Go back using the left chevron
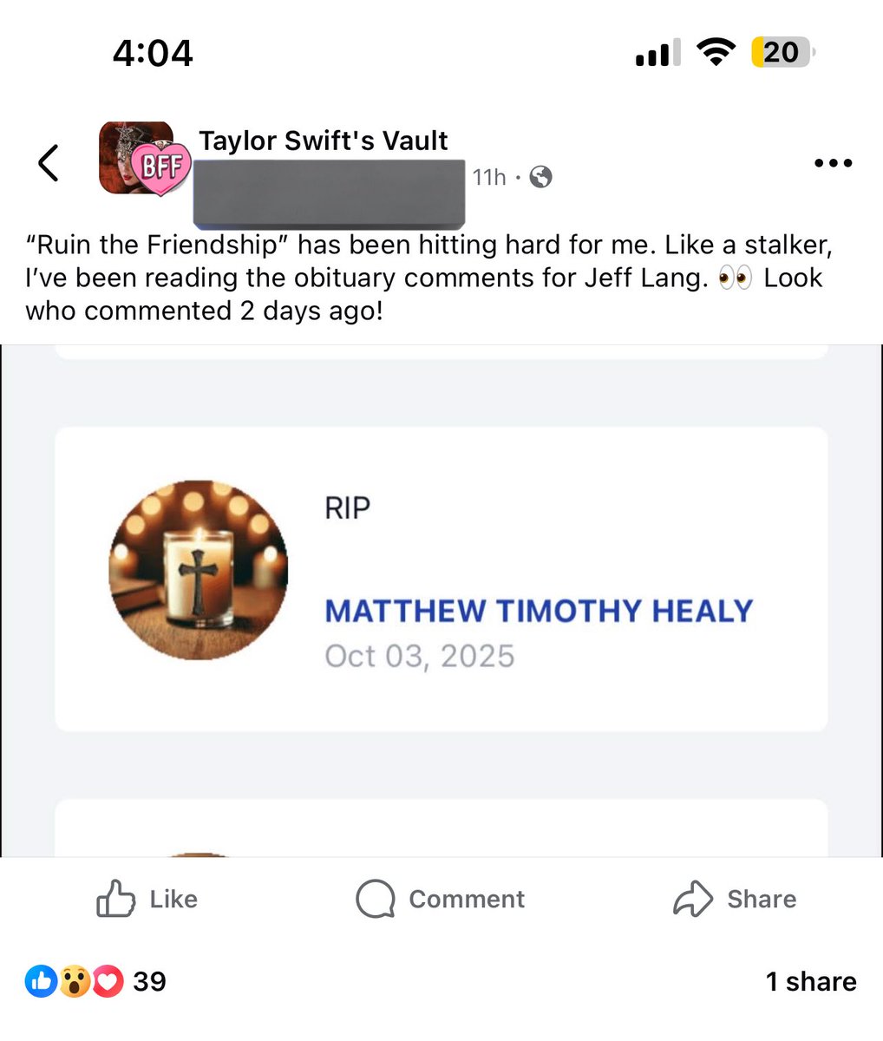The width and height of the screenshot is (883, 1041). (x=49, y=162)
